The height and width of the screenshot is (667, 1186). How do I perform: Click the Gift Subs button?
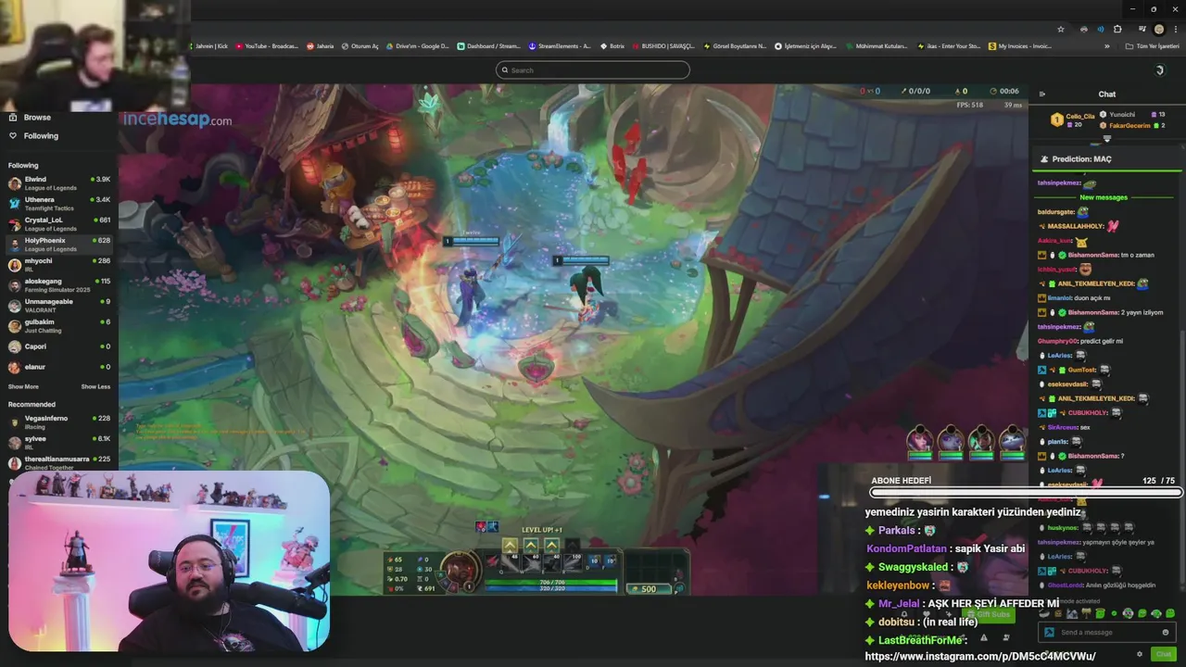coord(988,614)
